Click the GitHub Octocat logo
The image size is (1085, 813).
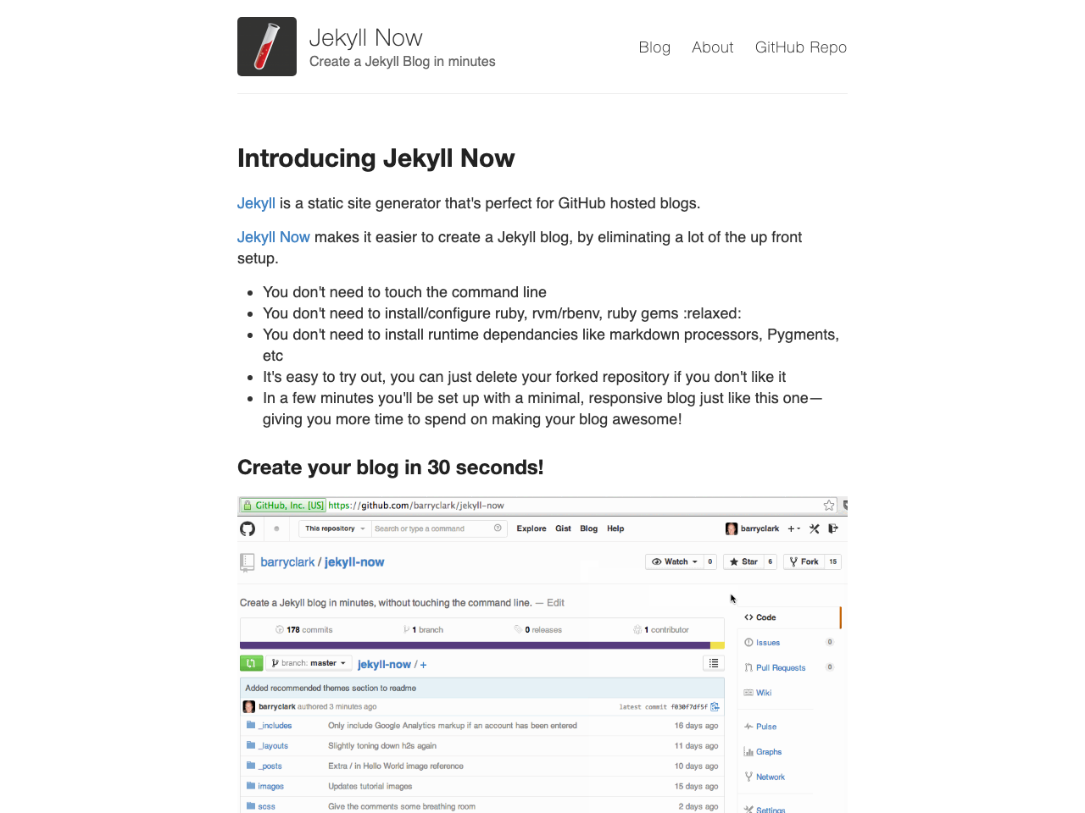point(247,528)
